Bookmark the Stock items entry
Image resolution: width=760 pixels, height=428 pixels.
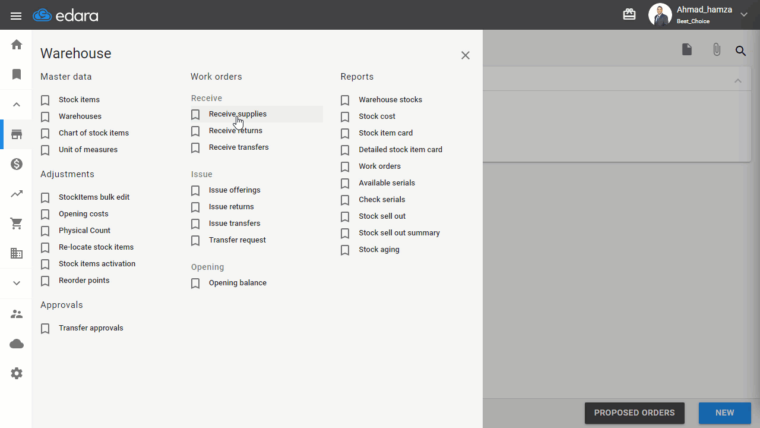click(45, 100)
